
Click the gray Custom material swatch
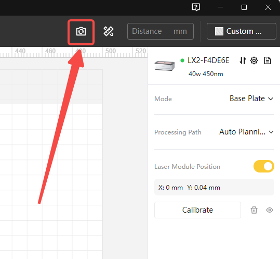pos(219,31)
